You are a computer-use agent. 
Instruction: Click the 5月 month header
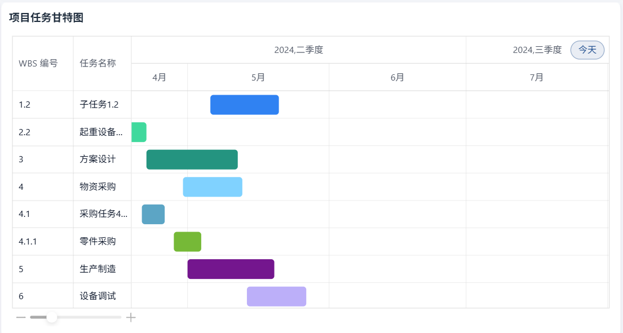point(258,77)
